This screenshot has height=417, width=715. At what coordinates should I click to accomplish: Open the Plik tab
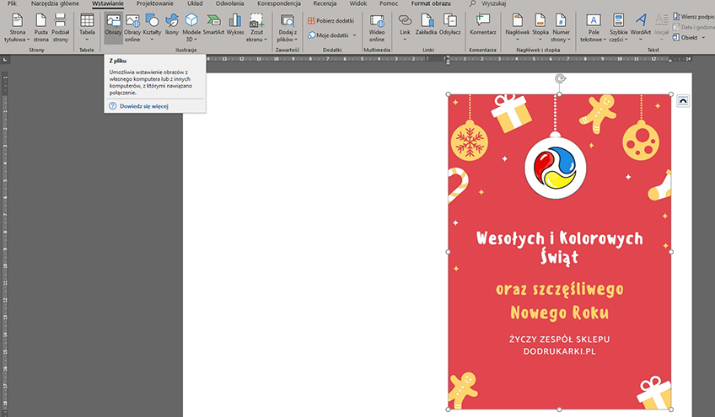12,3
